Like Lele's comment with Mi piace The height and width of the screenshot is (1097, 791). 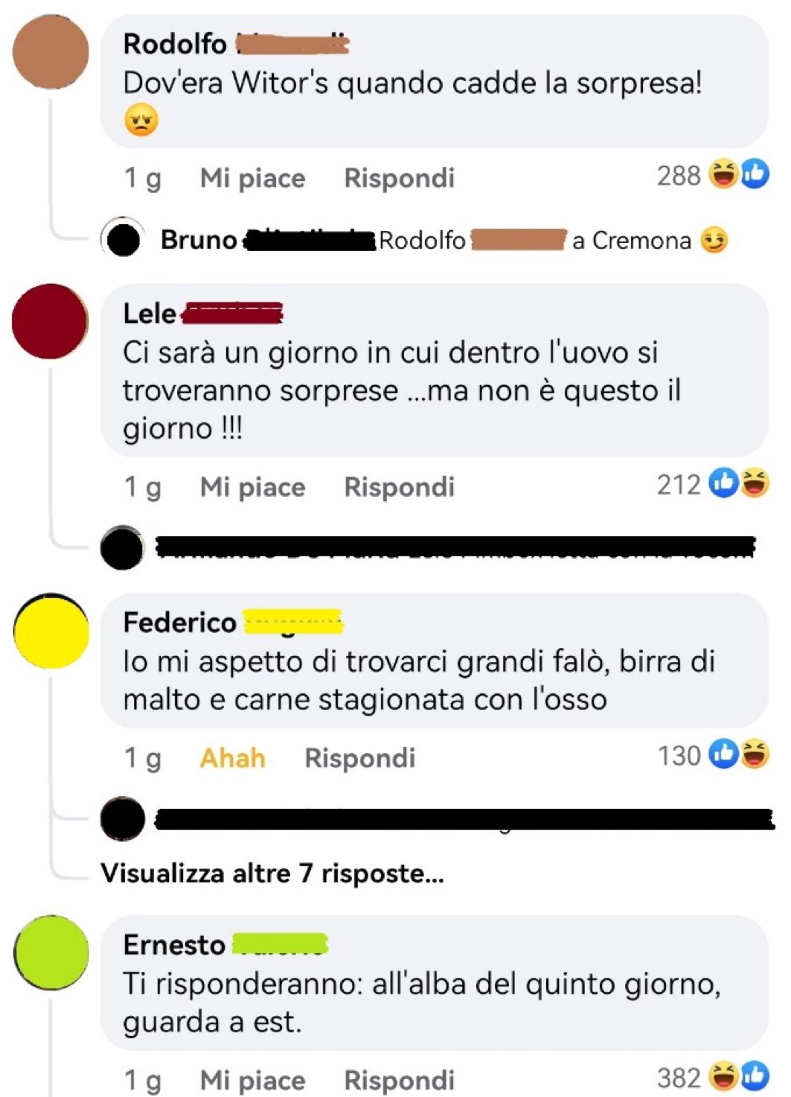[x=252, y=486]
